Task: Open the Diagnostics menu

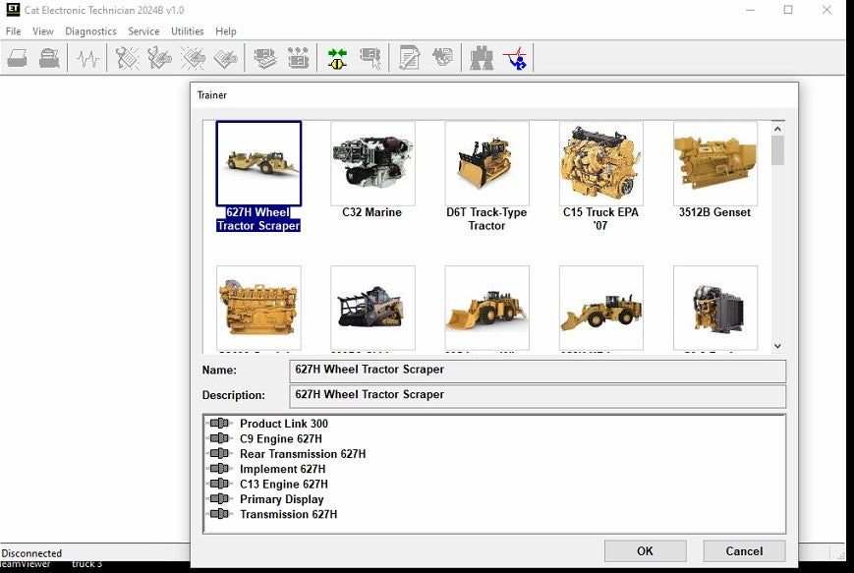Action: (x=90, y=31)
